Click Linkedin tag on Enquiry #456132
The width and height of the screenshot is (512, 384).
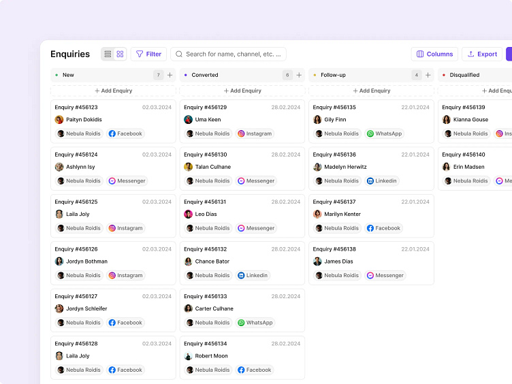tap(253, 276)
